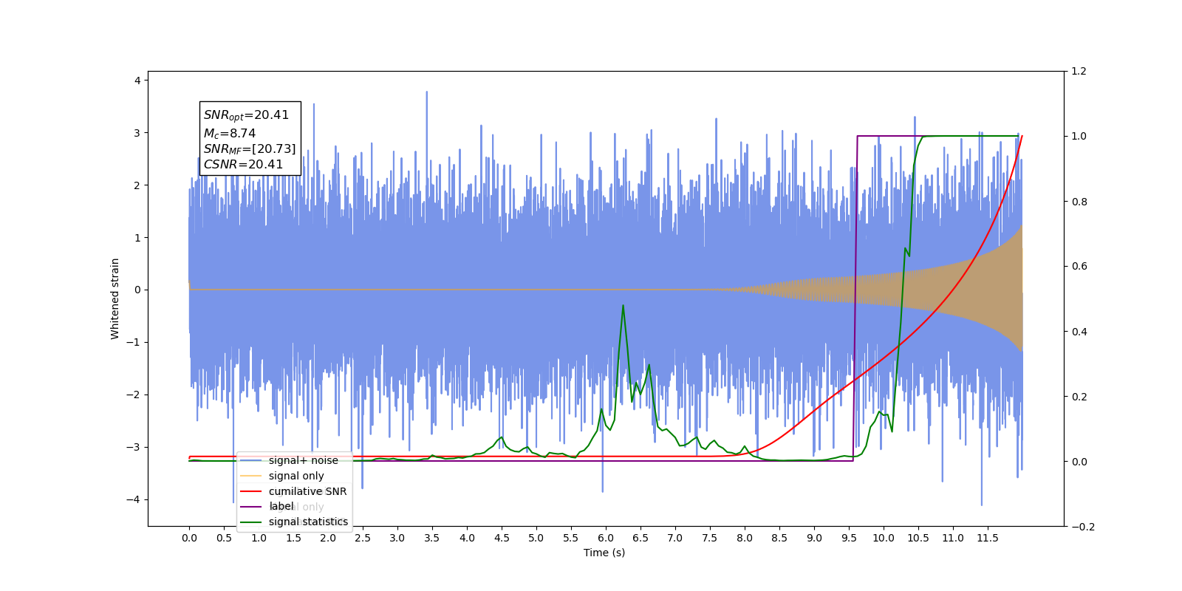Click the x-axis tick label 3.5
This screenshot has height=591, width=1182.
(x=432, y=538)
